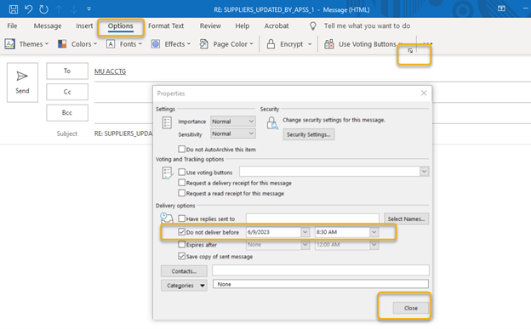Image resolution: width=531 pixels, height=329 pixels.
Task: Open the Review tab
Action: point(210,26)
